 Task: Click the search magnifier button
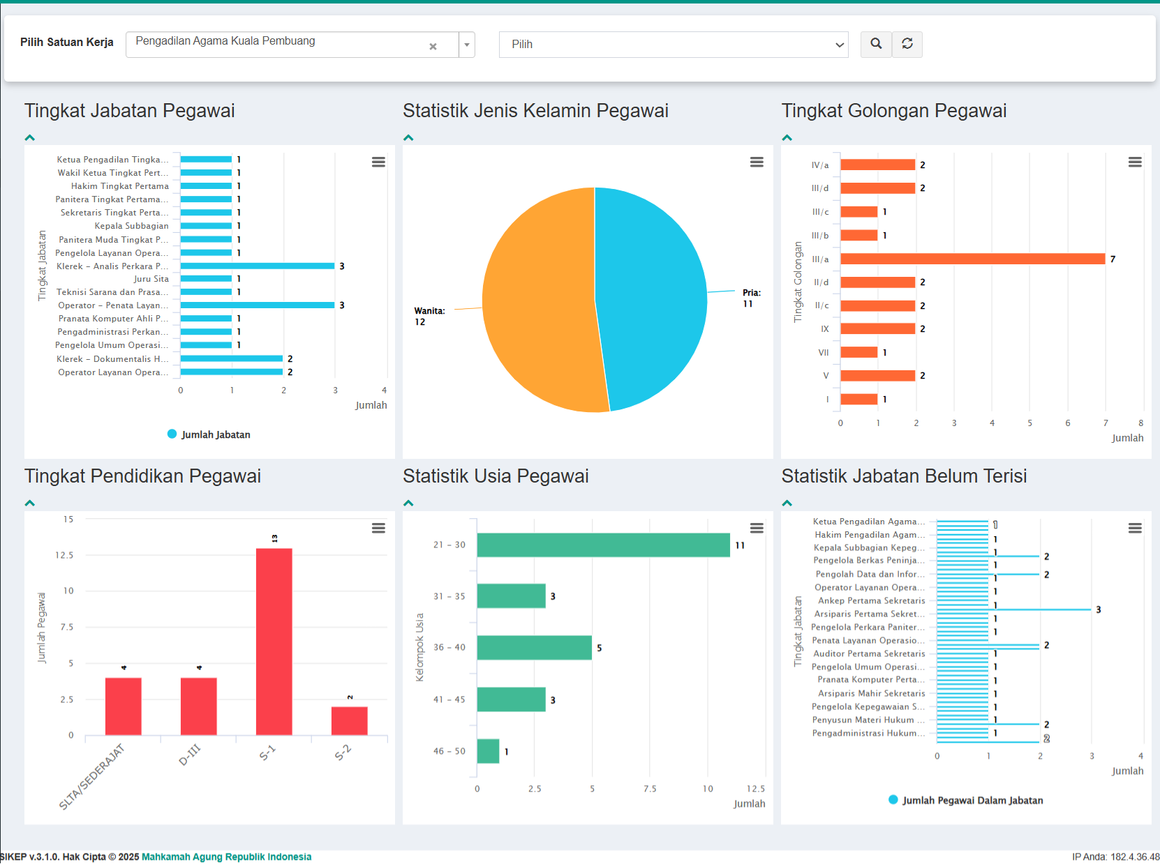click(876, 44)
